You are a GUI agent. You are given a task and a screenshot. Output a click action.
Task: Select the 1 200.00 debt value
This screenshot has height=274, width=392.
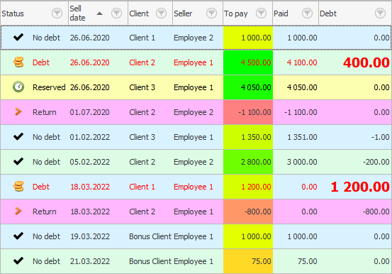360,187
